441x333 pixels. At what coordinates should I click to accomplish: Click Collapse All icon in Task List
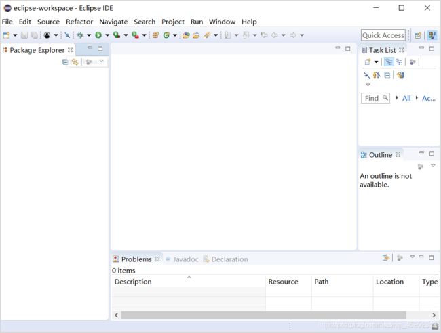pos(387,75)
